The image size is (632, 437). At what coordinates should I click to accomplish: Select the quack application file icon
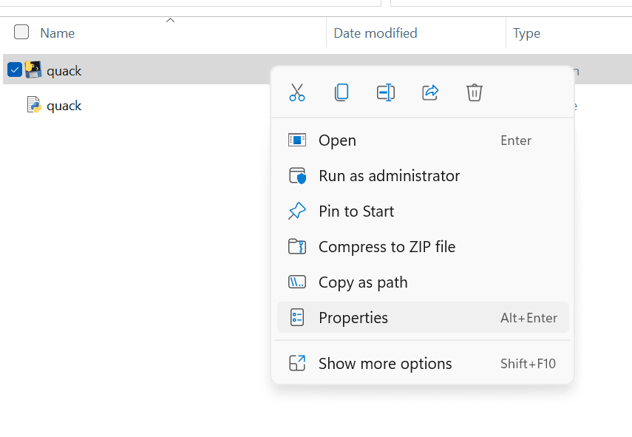click(x=33, y=70)
